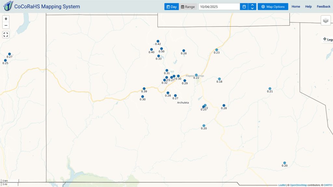The width and height of the screenshot is (333, 187).
Task: Open the Help link
Action: click(x=308, y=6)
